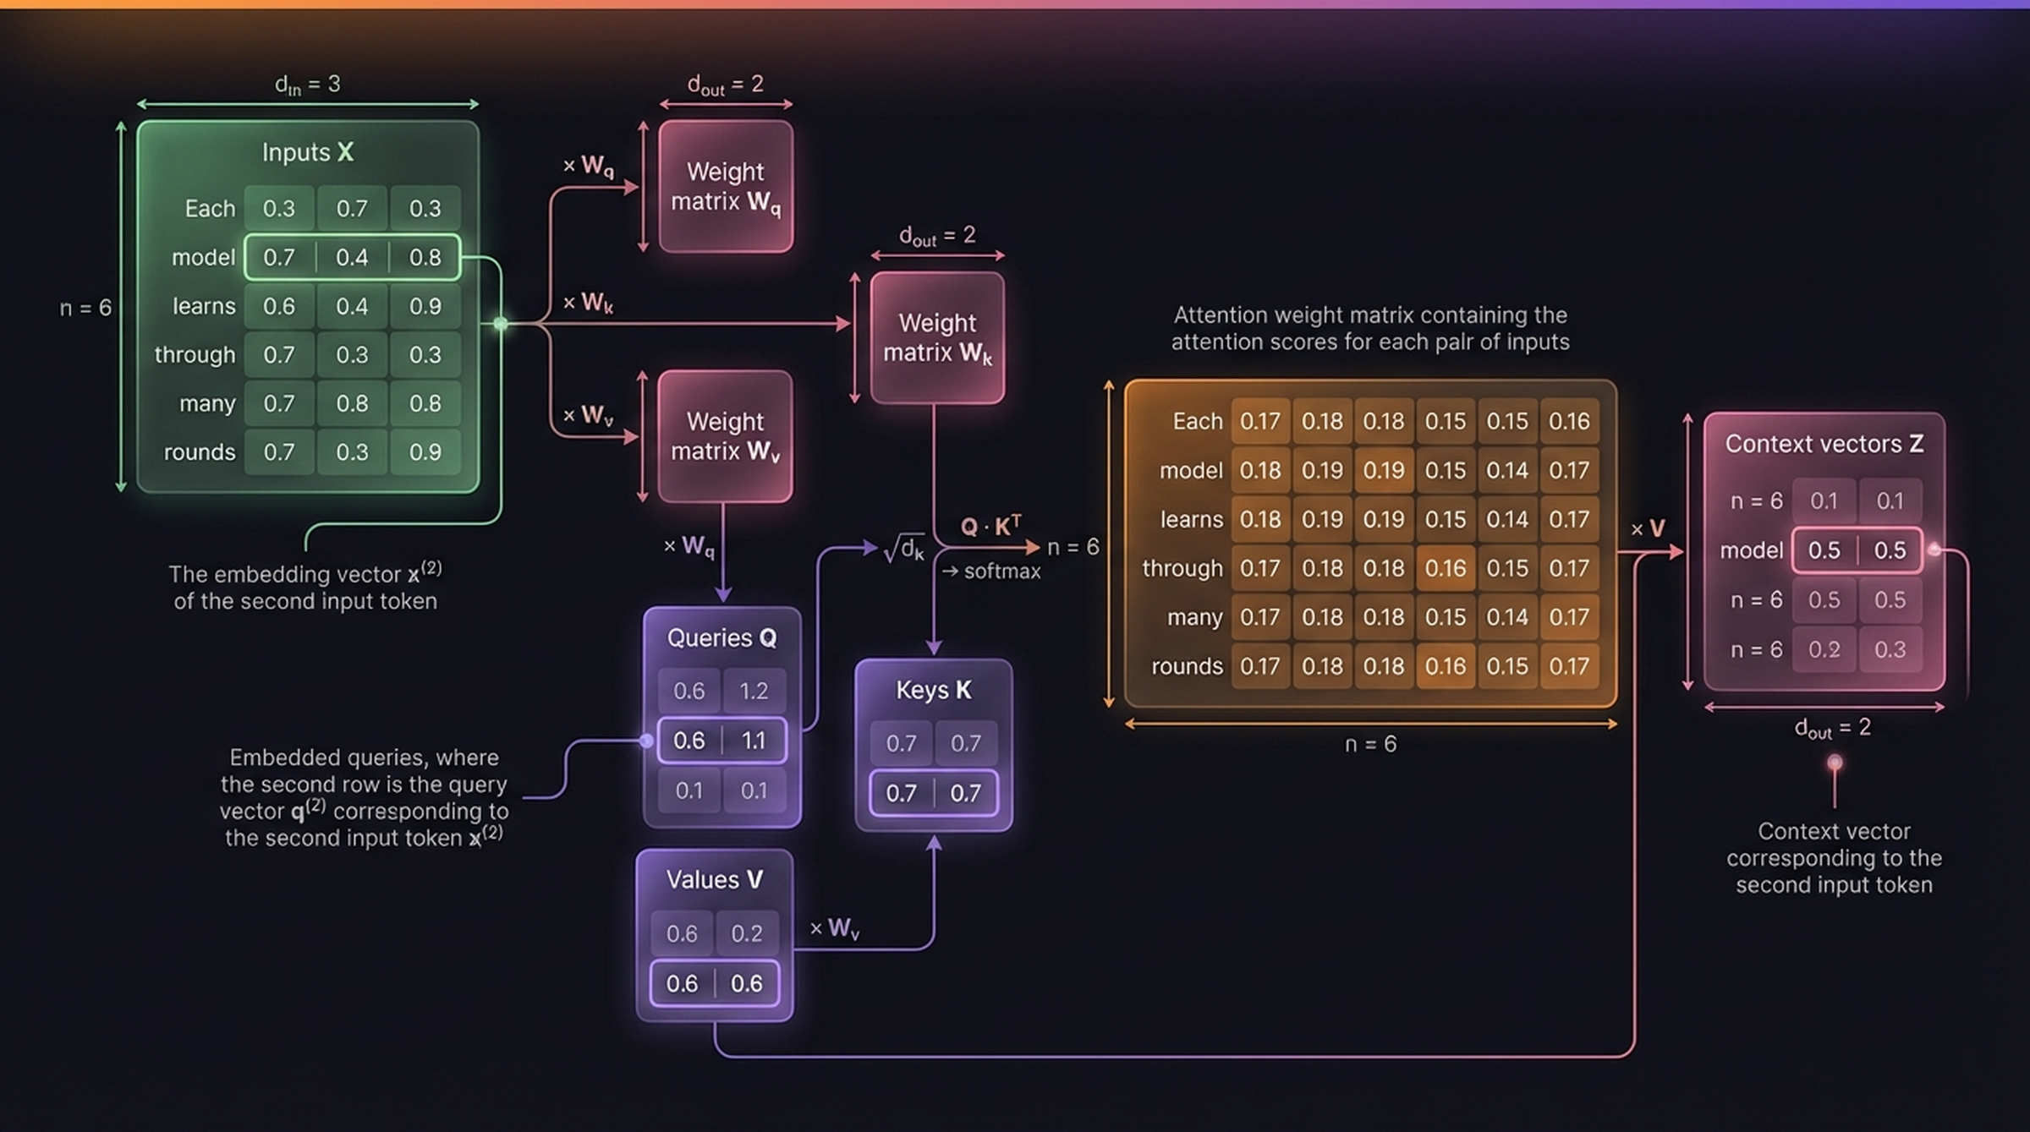Image resolution: width=2030 pixels, height=1132 pixels.
Task: Click the Keys K panel
Action: 933,691
